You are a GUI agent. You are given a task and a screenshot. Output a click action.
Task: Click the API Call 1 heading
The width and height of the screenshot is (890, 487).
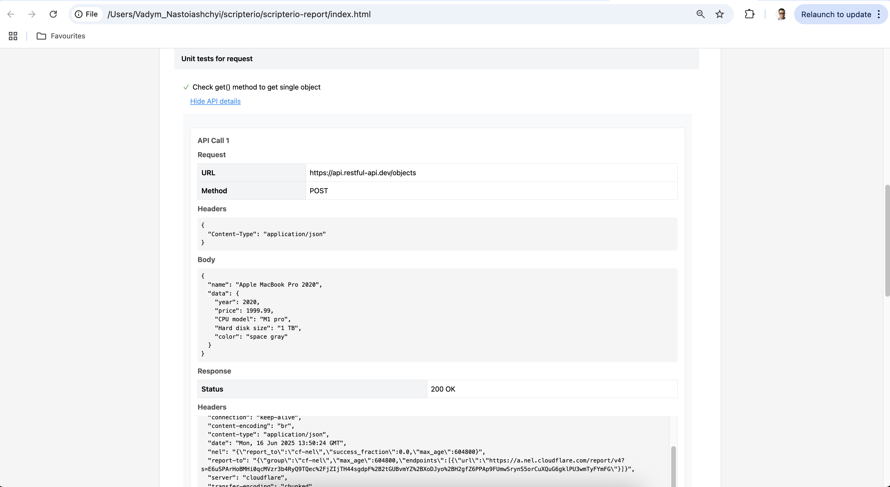tap(213, 140)
